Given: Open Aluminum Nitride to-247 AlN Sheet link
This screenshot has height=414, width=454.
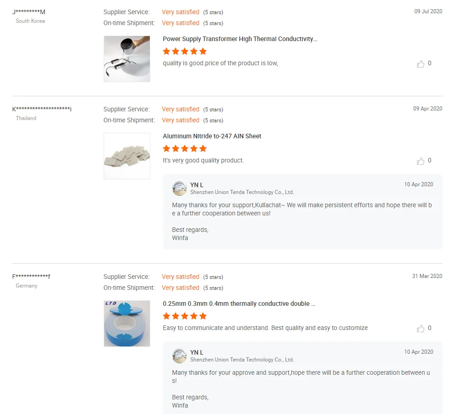Looking at the screenshot, I should [212, 136].
